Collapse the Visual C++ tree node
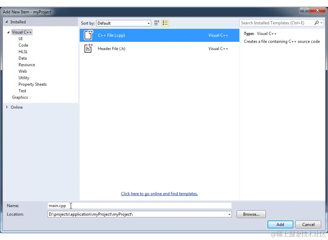Image resolution: width=328 pixels, height=240 pixels. click(x=8, y=32)
